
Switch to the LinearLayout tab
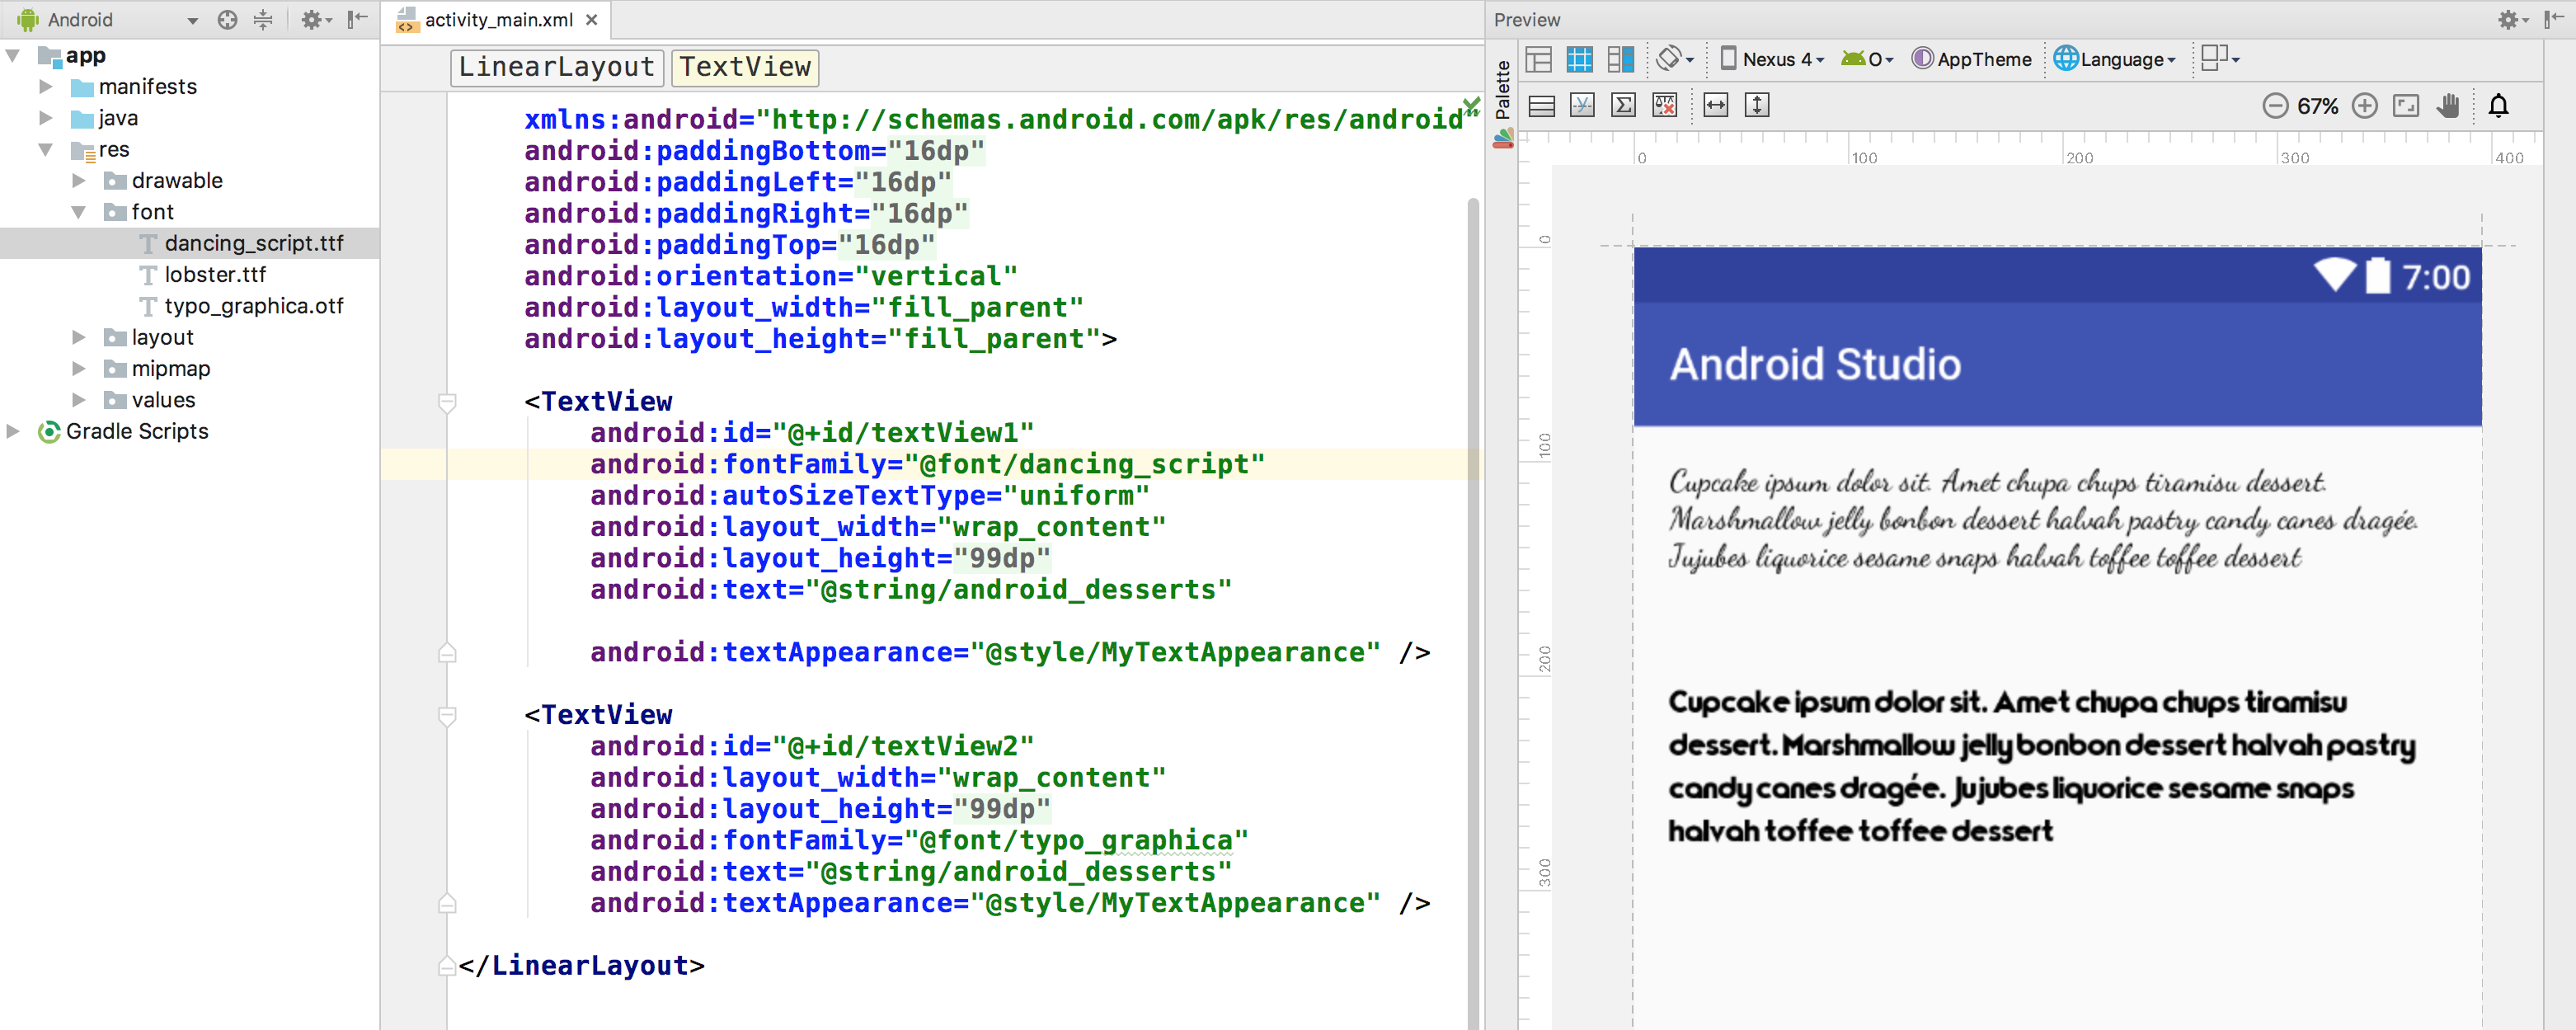[x=552, y=66]
